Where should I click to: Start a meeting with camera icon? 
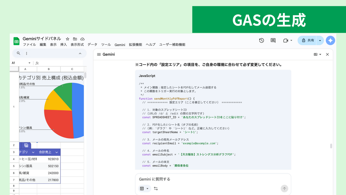pyautogui.click(x=285, y=40)
